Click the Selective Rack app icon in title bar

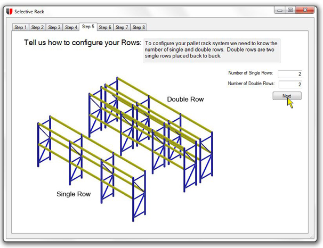(9, 12)
